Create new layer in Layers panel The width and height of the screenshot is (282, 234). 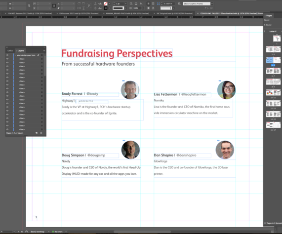coord(37,133)
